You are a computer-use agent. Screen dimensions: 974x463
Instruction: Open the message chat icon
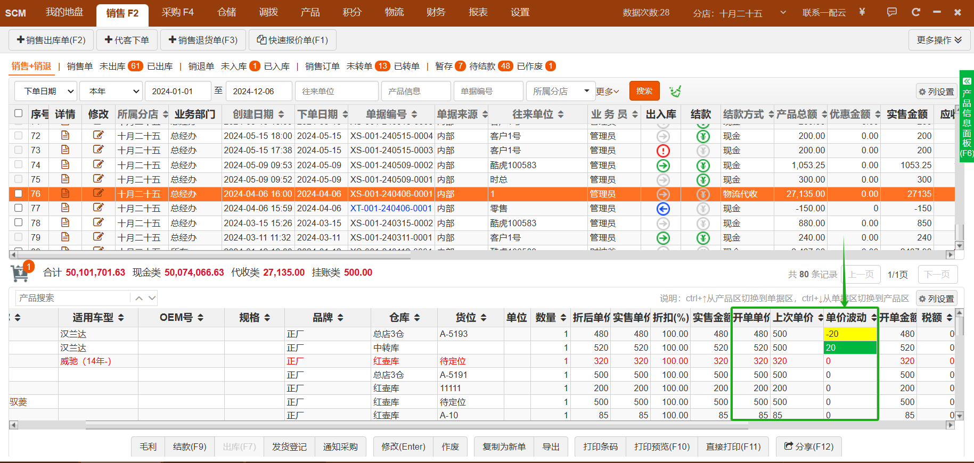point(892,12)
